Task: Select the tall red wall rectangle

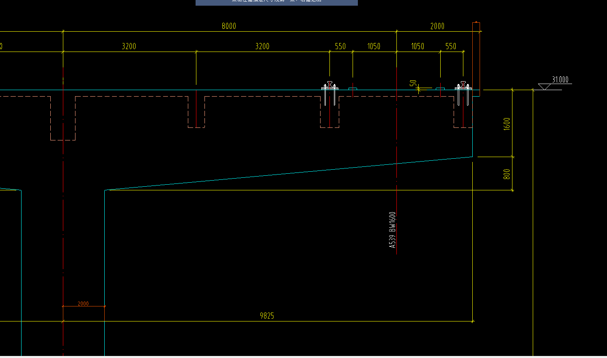Action: coord(476,59)
